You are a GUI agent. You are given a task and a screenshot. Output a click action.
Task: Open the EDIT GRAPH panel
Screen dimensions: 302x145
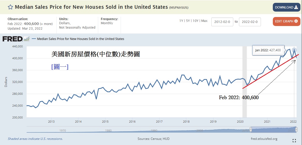click(x=286, y=21)
